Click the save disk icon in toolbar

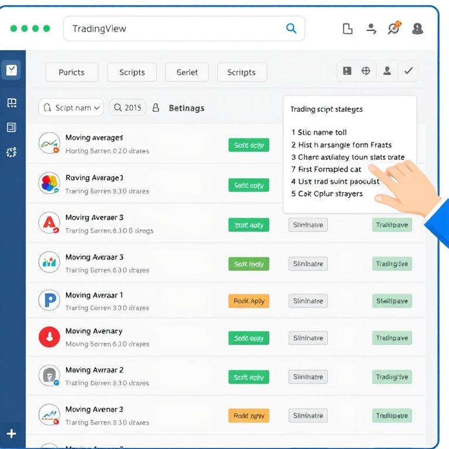pyautogui.click(x=347, y=71)
